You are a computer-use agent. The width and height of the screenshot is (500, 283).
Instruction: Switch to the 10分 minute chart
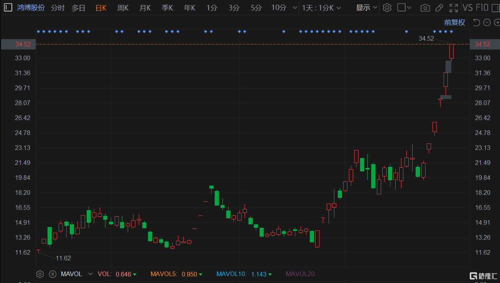click(279, 8)
